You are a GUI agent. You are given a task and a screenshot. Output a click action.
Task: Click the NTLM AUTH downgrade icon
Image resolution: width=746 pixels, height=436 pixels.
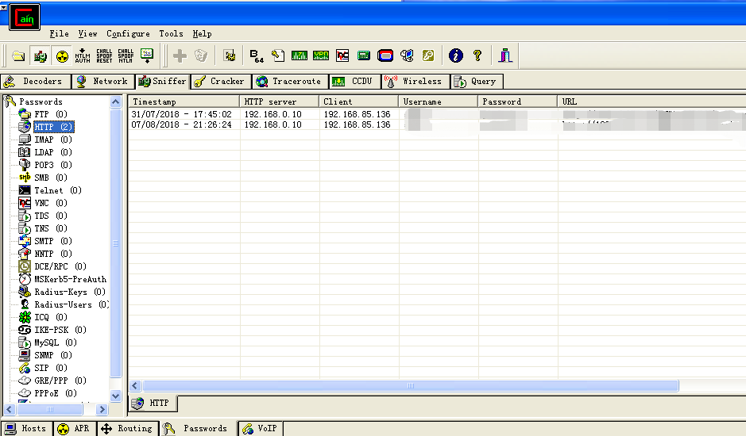[x=83, y=56]
